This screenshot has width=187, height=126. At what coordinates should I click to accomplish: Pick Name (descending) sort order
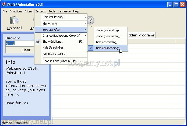(108, 36)
